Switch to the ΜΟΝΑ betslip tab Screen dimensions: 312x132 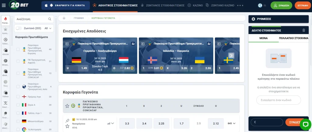(x=263, y=38)
